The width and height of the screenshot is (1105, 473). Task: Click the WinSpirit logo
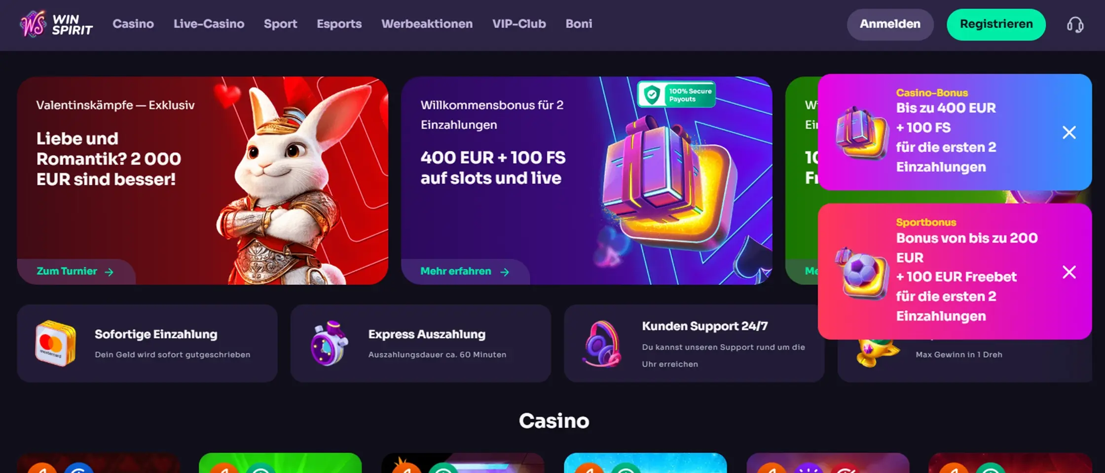[x=56, y=24]
